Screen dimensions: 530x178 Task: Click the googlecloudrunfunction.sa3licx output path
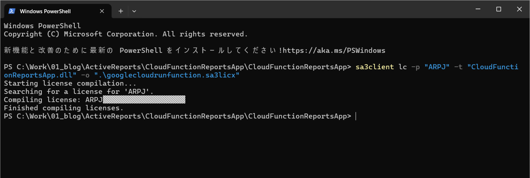(167, 75)
